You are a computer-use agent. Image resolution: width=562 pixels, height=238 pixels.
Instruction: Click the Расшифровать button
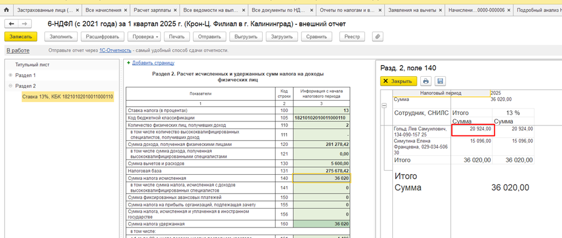pos(104,36)
